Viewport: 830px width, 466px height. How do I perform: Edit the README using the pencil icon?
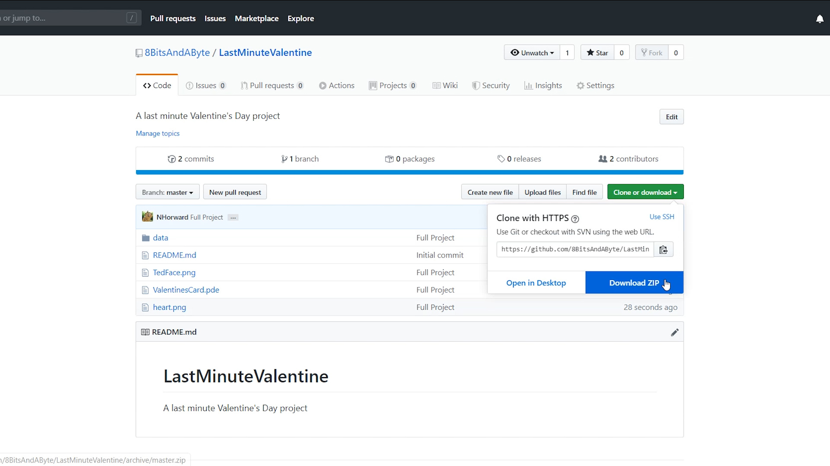click(675, 332)
